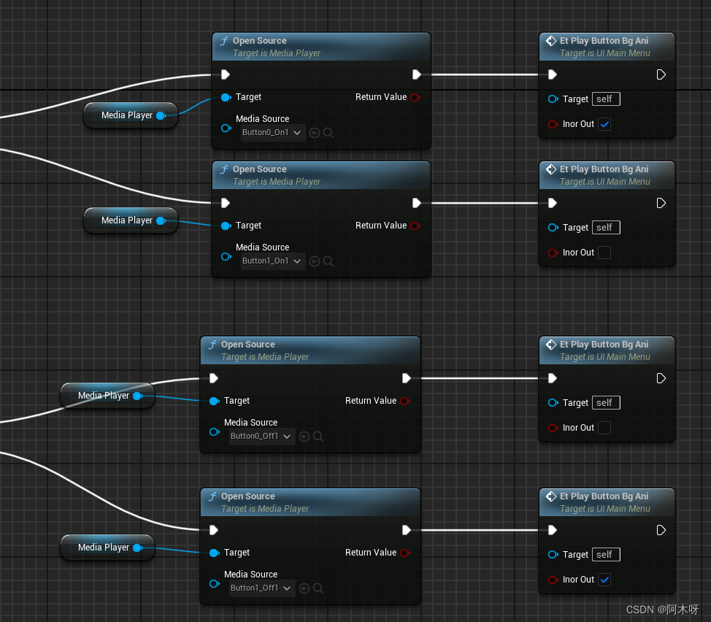Open the Button0_Off1 media source dropdown
The width and height of the screenshot is (711, 622).
point(261,436)
